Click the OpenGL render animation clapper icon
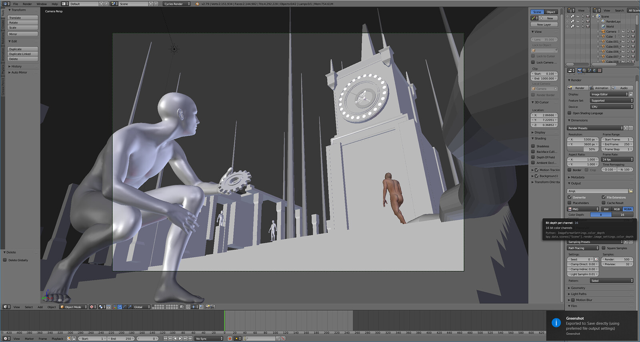Viewport: 640px width, 342px height. [x=212, y=307]
